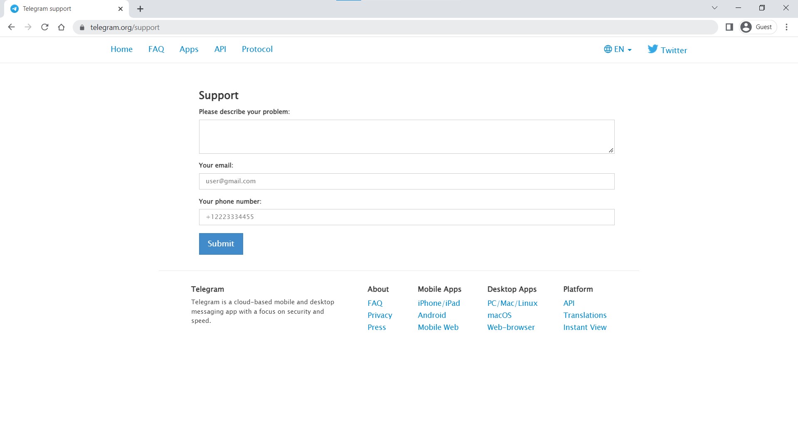Click the Platform footer heading
Viewport: 798px width, 428px height.
578,289
